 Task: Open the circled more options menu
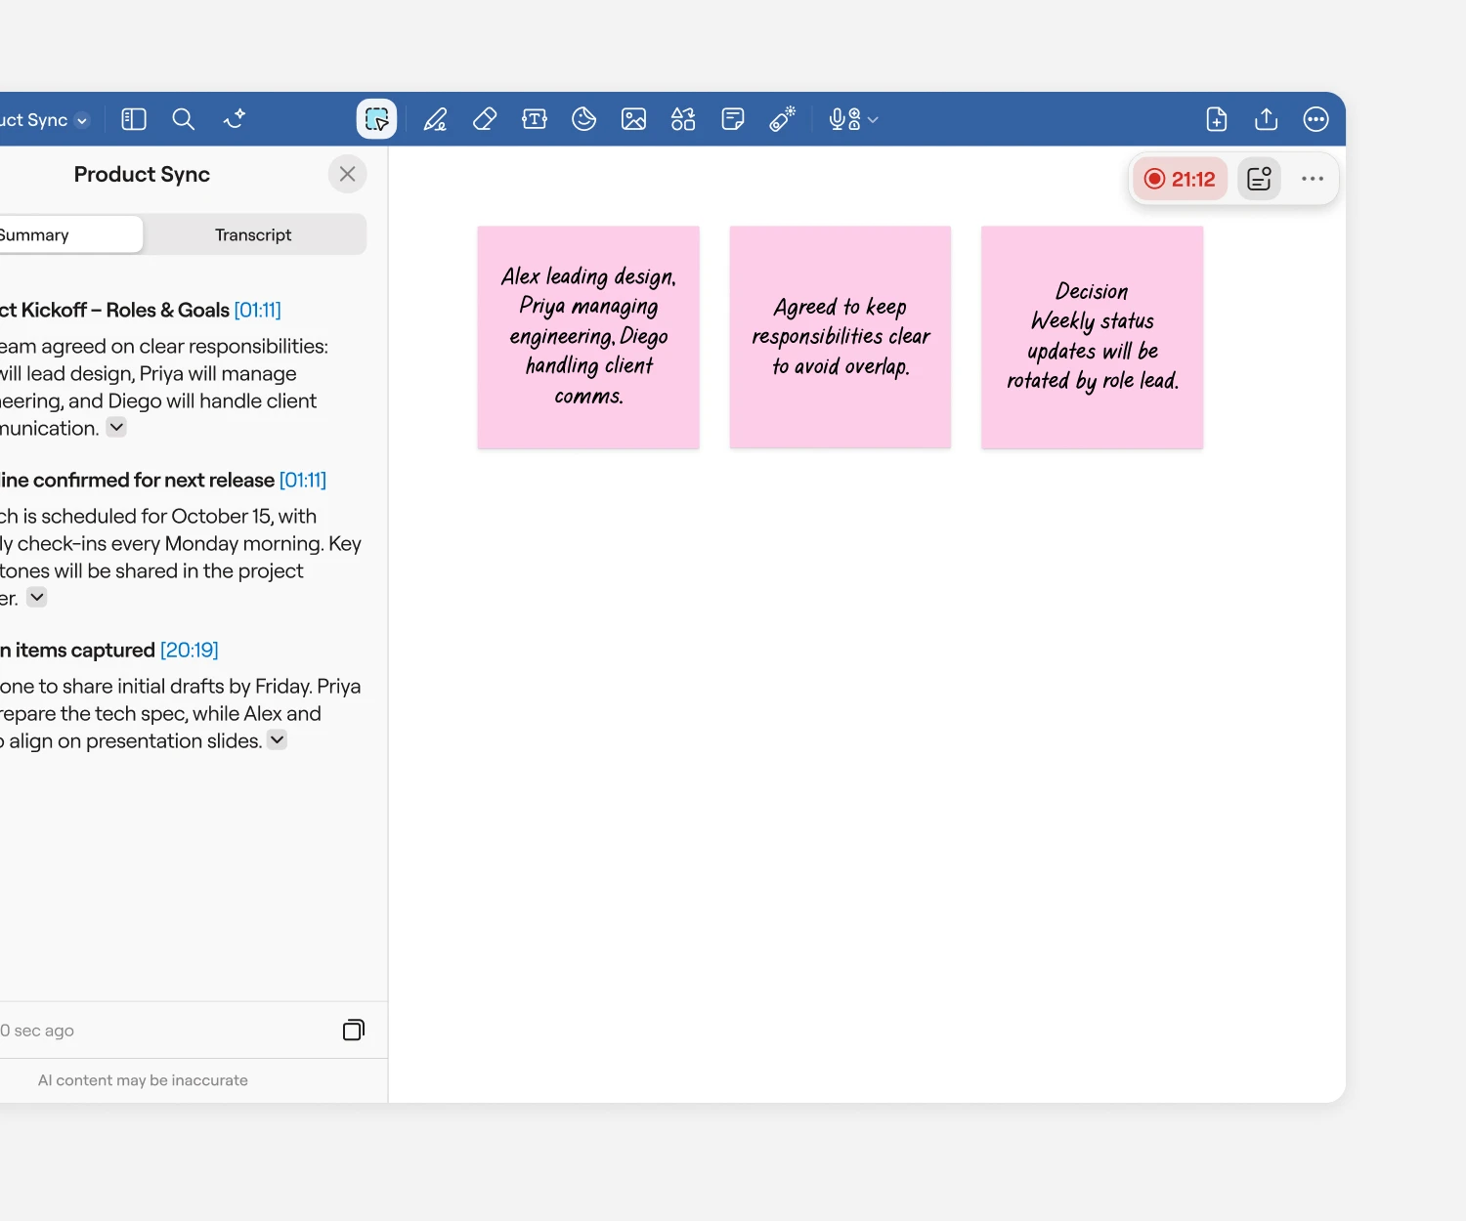[x=1316, y=119]
